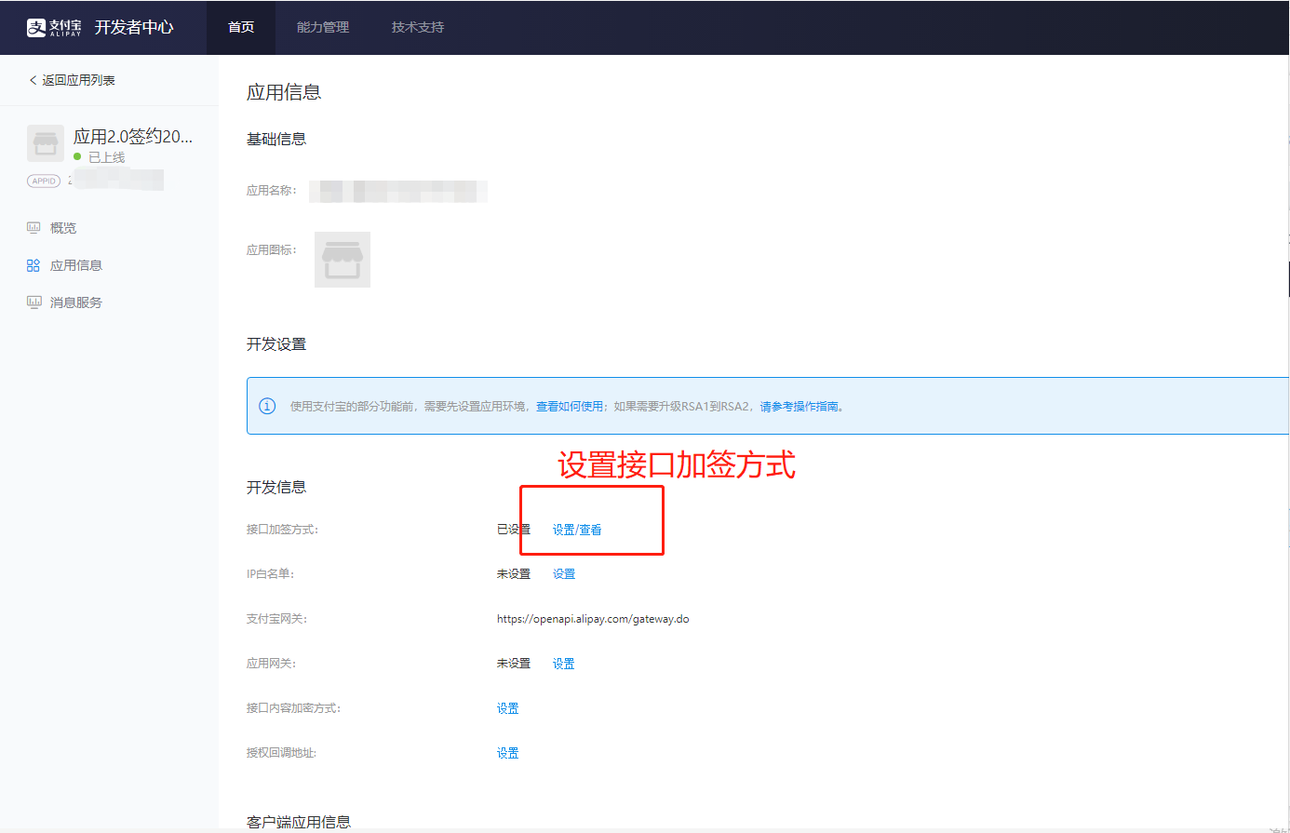Click the 客户端应用信息 heading

299,822
